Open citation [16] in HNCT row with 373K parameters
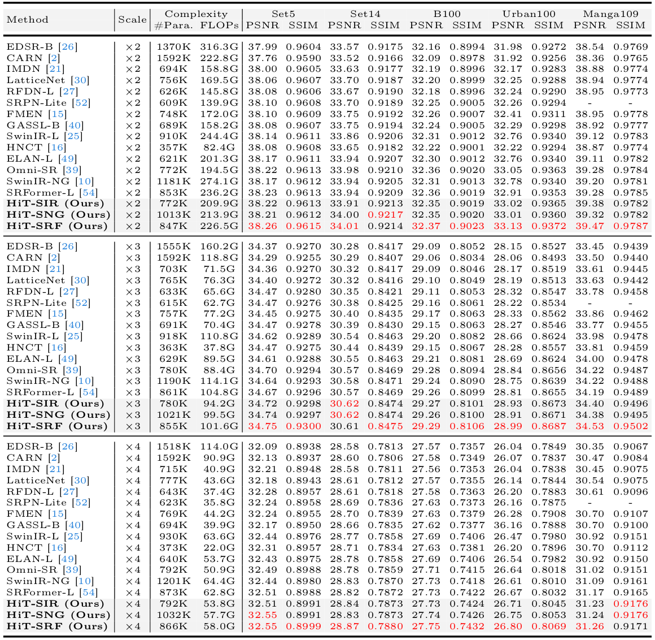Image resolution: width=655 pixels, height=640 pixels. point(57,548)
